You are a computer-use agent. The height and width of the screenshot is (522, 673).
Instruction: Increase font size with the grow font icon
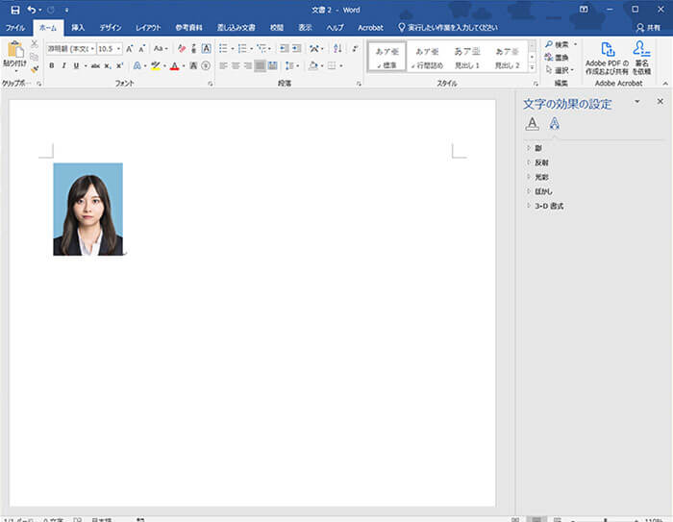pos(129,49)
